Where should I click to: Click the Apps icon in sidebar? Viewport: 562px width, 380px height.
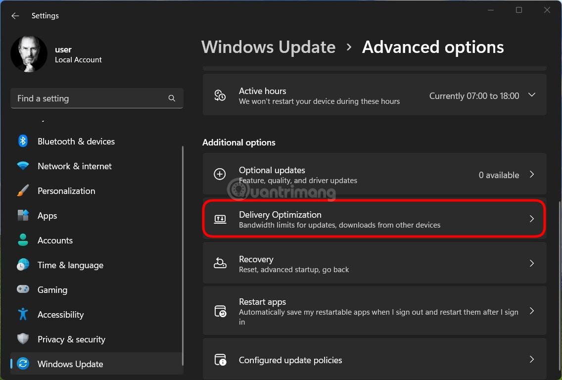coord(23,215)
